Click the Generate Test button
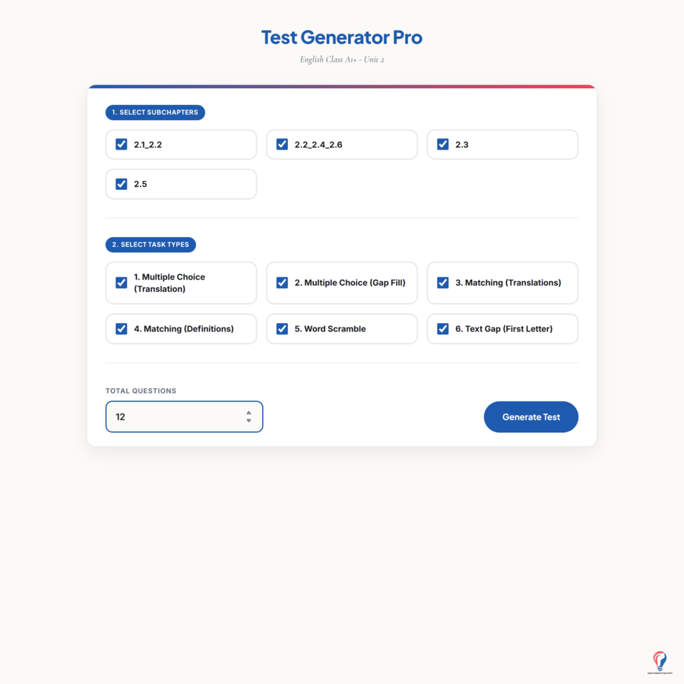The height and width of the screenshot is (684, 684). coord(531,417)
